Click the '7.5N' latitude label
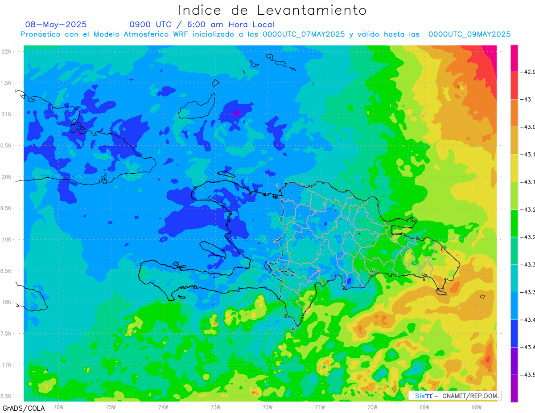The width and height of the screenshot is (535, 413). pos(7,334)
